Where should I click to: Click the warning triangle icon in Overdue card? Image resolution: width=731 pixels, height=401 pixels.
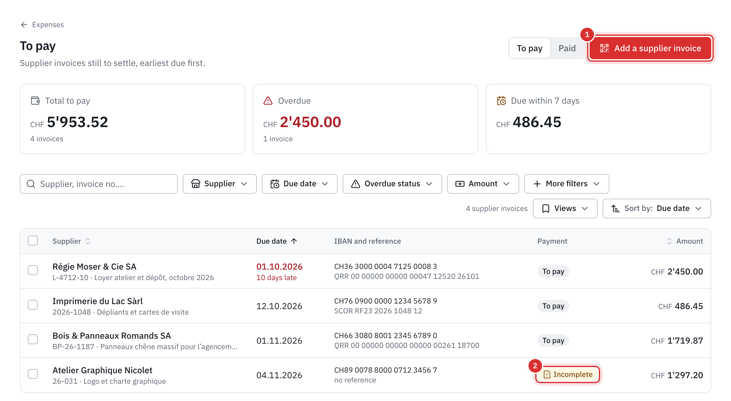(x=268, y=101)
